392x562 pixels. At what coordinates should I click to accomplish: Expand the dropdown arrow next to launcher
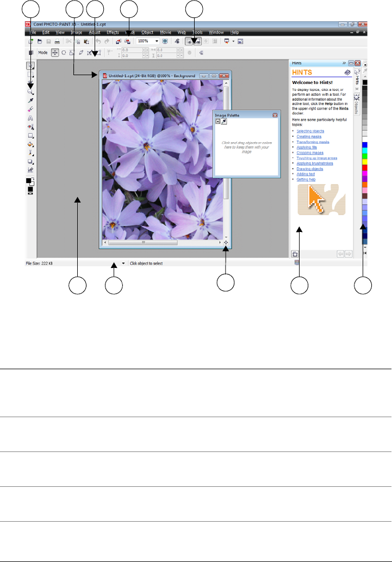coord(233,41)
